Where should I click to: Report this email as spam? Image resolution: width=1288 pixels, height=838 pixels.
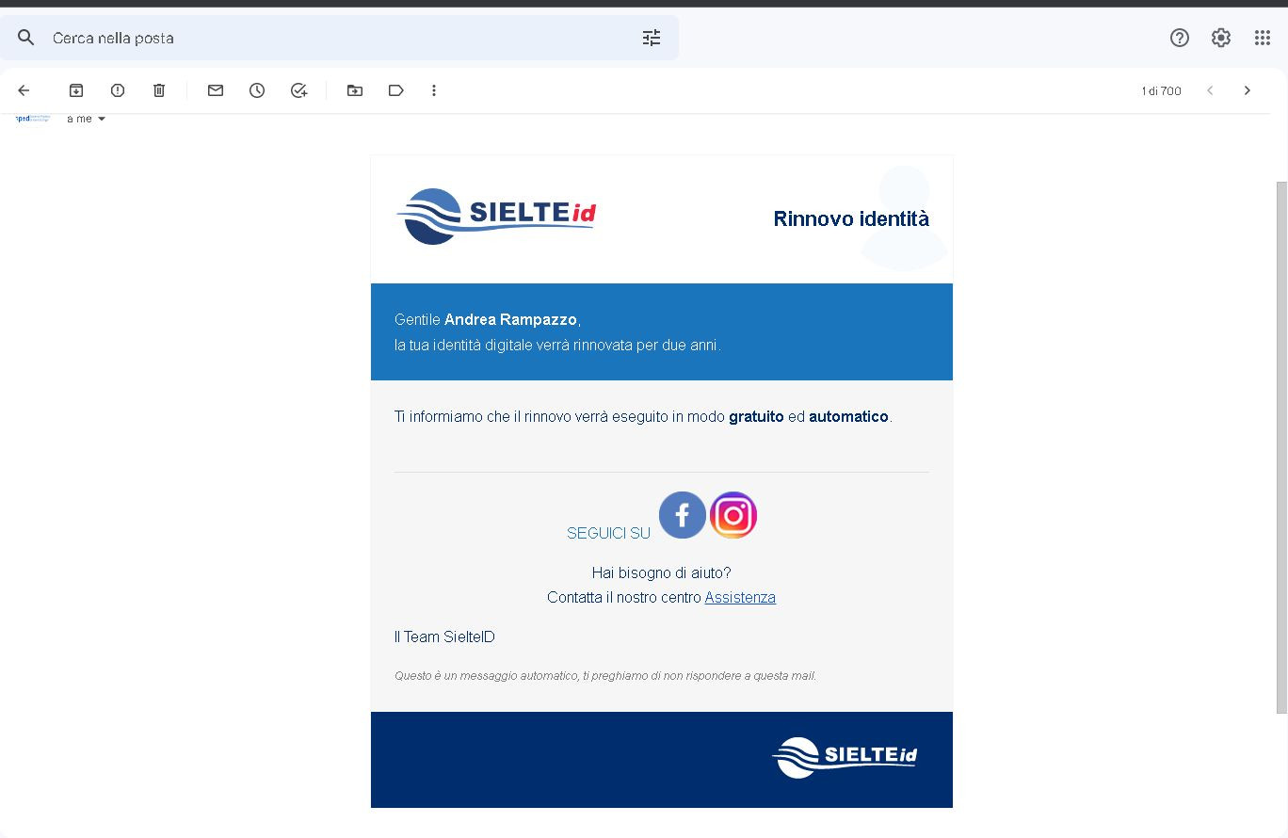click(x=118, y=90)
